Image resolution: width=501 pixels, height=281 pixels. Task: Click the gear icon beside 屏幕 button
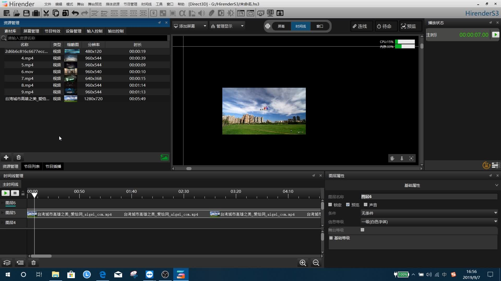click(x=268, y=26)
